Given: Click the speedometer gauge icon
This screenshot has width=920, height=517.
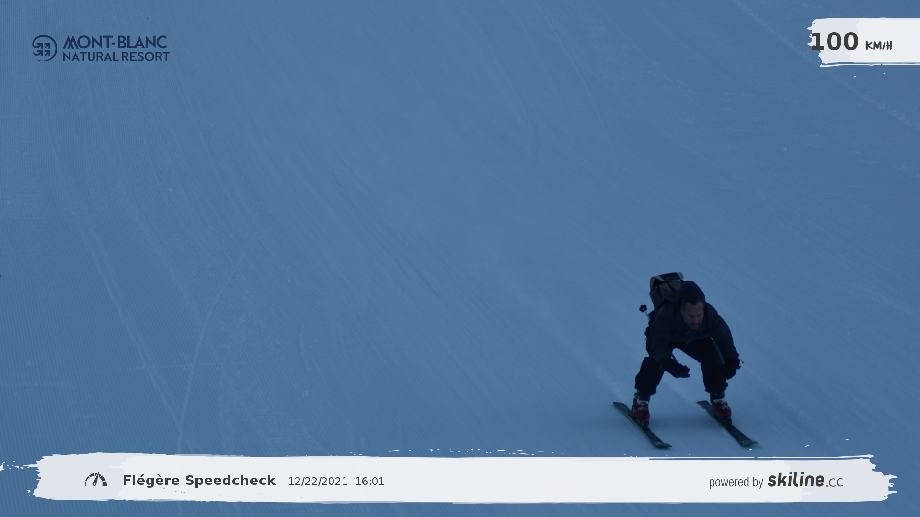Looking at the screenshot, I should [x=96, y=480].
